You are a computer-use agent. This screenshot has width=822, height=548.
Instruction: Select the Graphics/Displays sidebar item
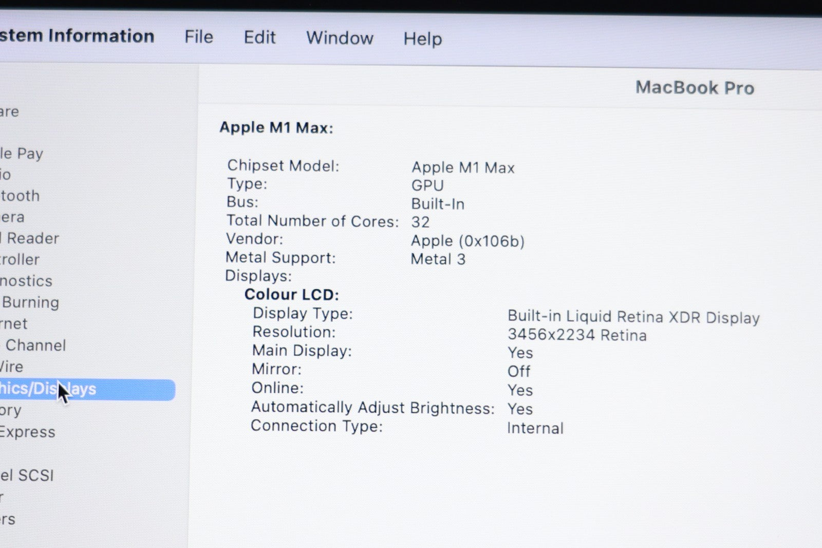(87, 389)
